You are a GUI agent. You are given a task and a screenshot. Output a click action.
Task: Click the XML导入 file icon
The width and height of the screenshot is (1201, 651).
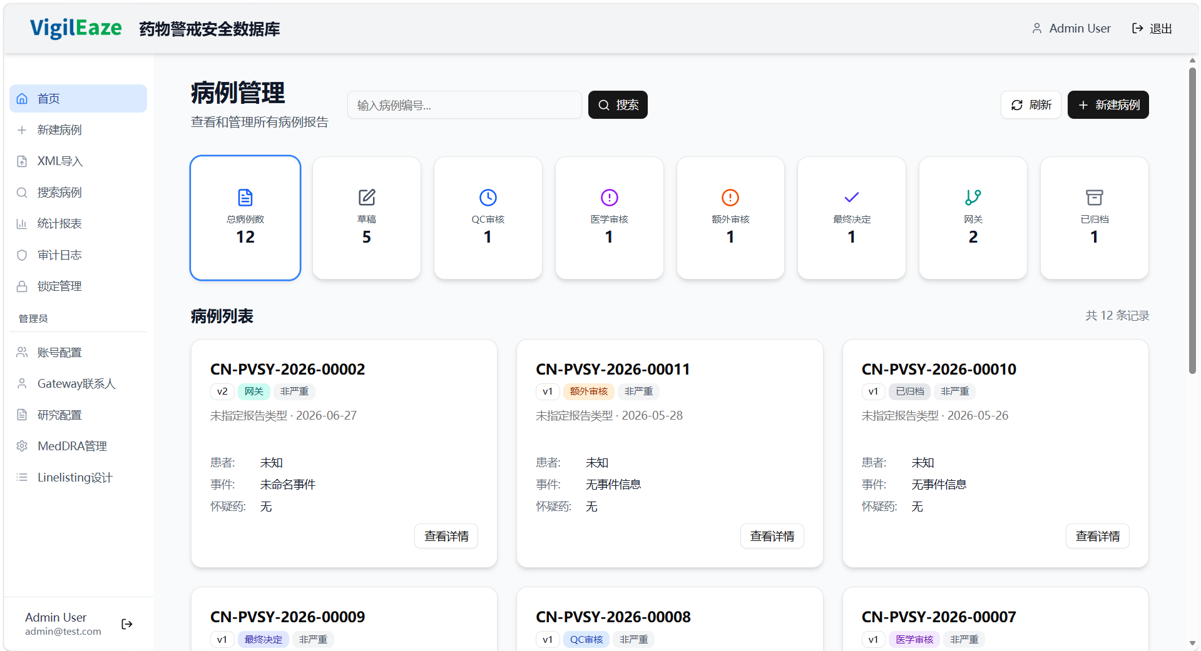(x=22, y=161)
